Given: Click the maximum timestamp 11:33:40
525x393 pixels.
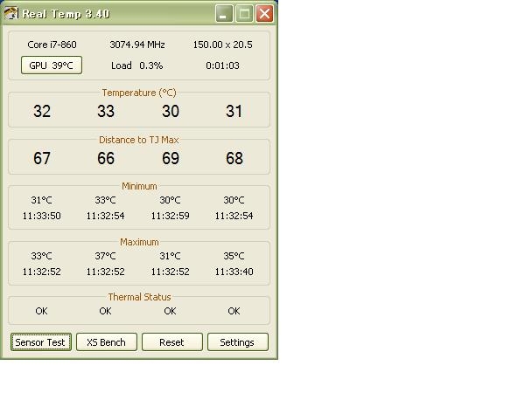Looking at the screenshot, I should [234, 272].
